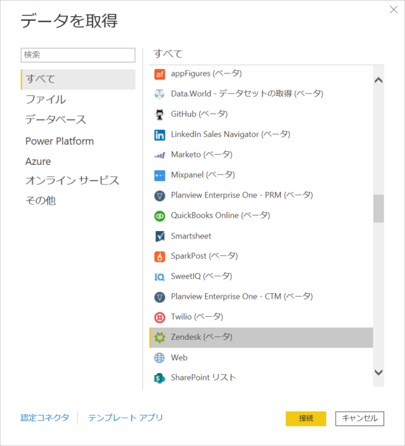
Task: Select the すべて category in sidebar
Action: pos(78,79)
